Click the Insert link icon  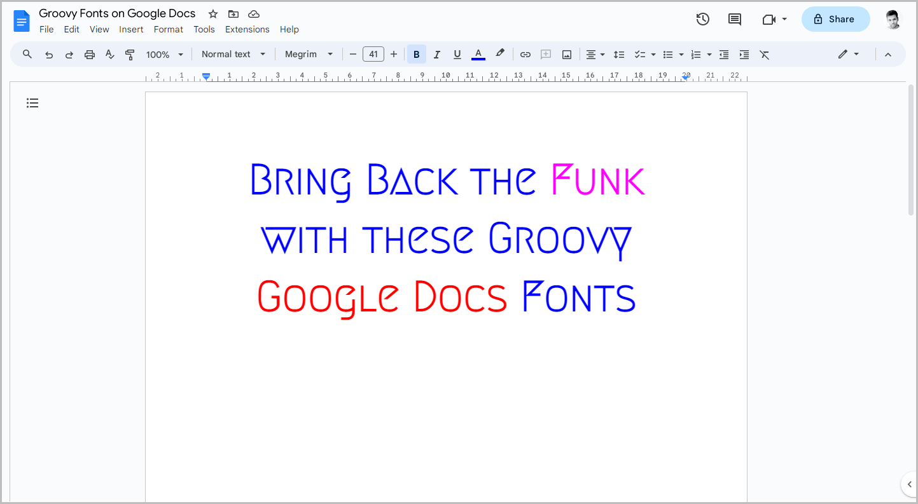click(x=525, y=54)
